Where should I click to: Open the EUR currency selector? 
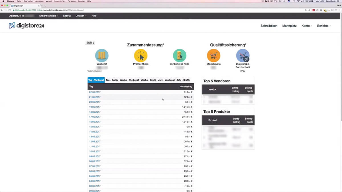pos(90,43)
